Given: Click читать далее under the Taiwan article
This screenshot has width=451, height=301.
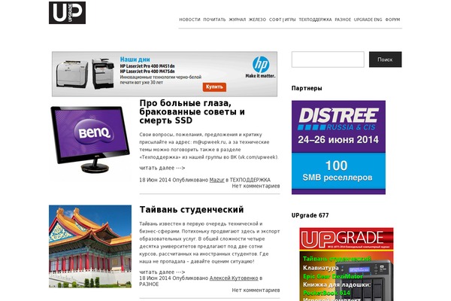Looking at the screenshot, I should pos(162,272).
